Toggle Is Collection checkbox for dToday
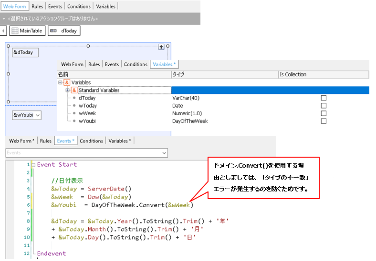 point(324,98)
